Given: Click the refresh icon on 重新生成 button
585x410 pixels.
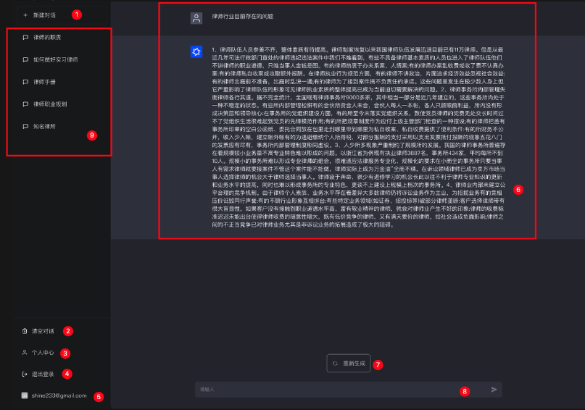Looking at the screenshot, I should pos(335,363).
